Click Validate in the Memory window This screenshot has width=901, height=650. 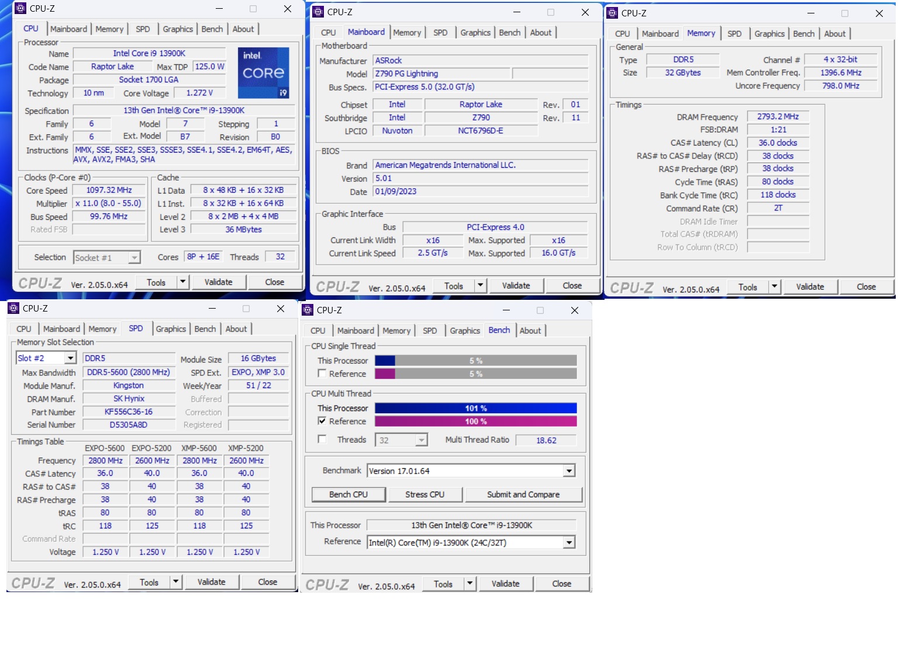[x=810, y=287]
